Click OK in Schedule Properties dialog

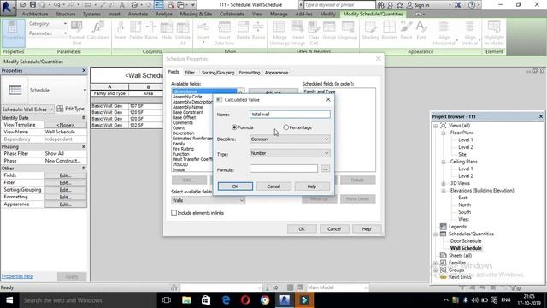[x=302, y=228]
